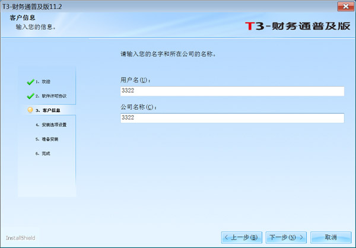
Task: Focus the 公司名称 text input field
Action: [x=231, y=118]
